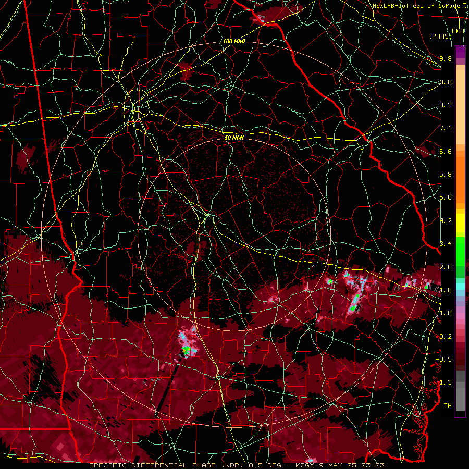Click the TH label on the color scale
469x469 pixels.
[x=448, y=406]
